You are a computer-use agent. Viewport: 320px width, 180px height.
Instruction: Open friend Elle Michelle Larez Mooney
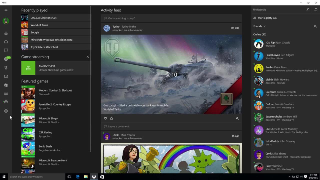point(285,130)
